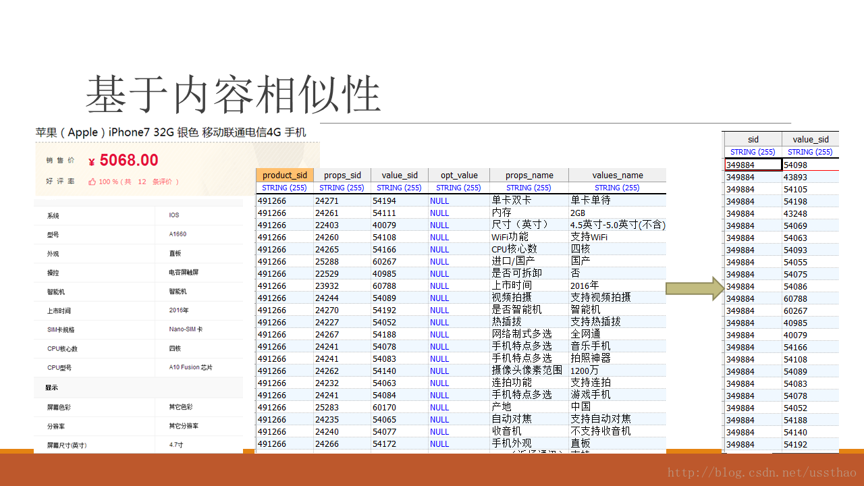
Task: Click the CPU型号 label
Action: (59, 368)
